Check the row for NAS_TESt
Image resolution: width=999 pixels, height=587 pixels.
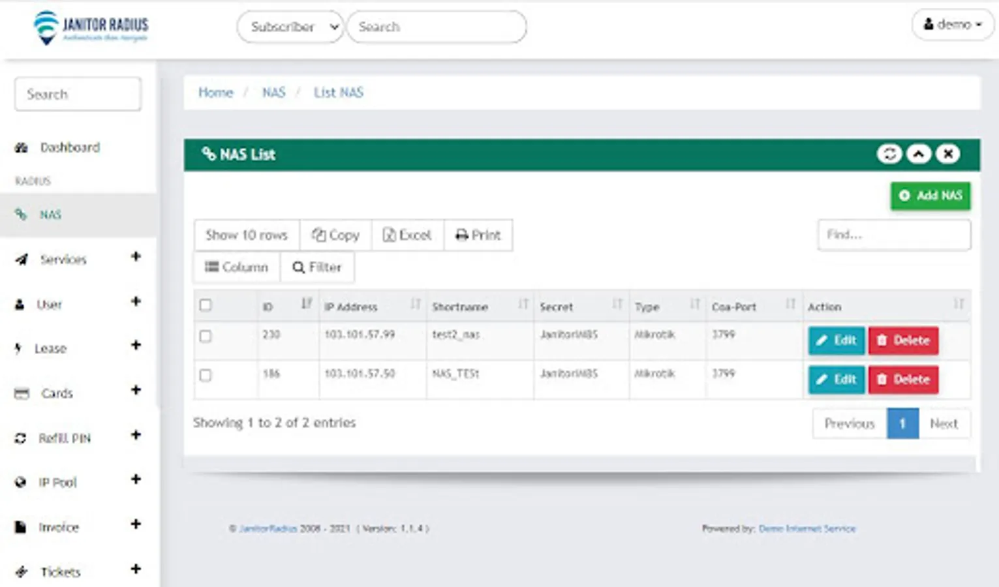tap(206, 376)
